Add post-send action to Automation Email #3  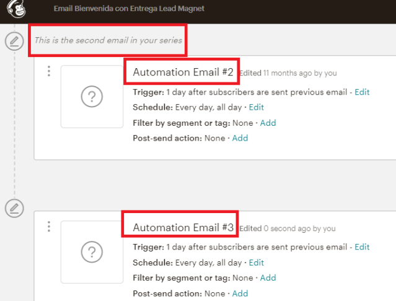pos(240,293)
